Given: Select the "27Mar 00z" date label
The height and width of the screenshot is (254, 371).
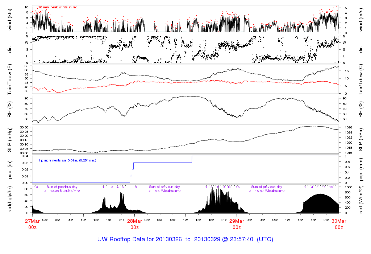Looking at the screenshot, I should tap(32, 224).
